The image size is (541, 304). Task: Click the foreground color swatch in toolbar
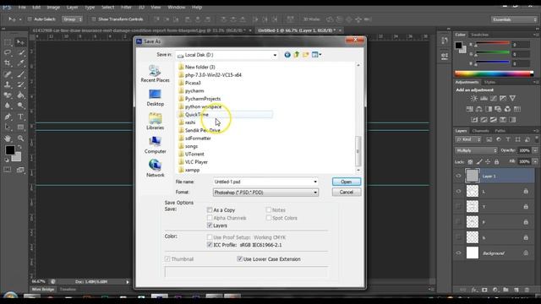point(9,150)
